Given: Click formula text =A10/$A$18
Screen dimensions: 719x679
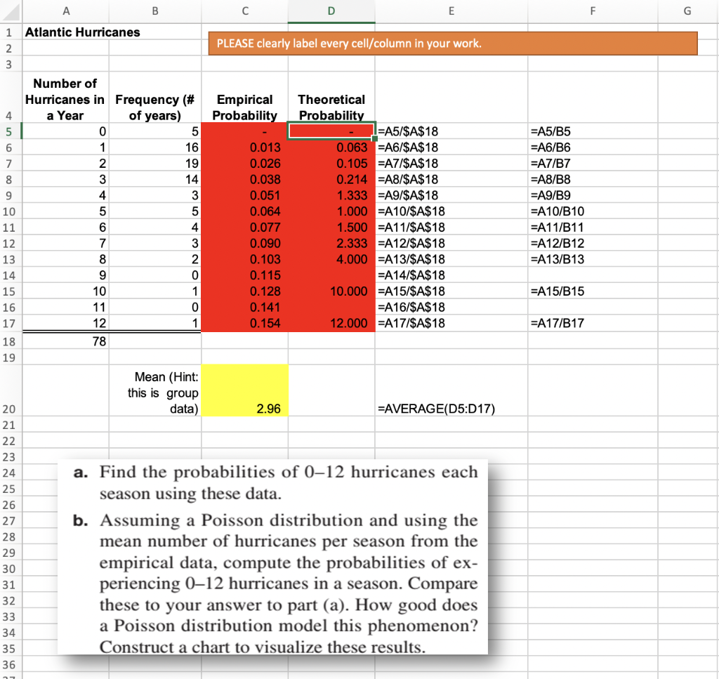Looking at the screenshot, I should pyautogui.click(x=411, y=211).
